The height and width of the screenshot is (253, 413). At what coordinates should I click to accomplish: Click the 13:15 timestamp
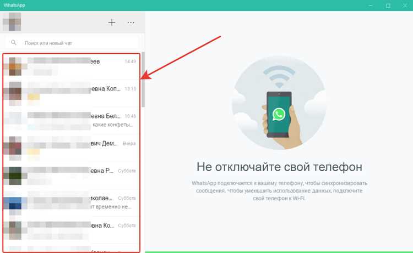point(130,88)
